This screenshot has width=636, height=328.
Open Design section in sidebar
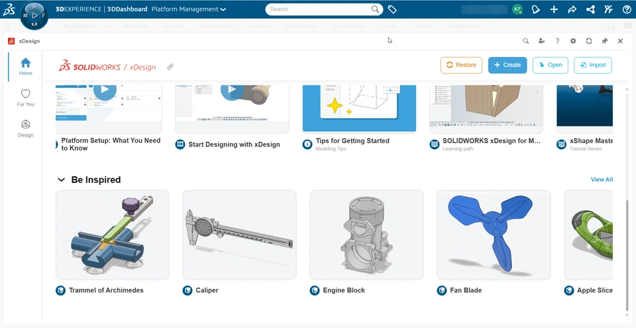[26, 129]
